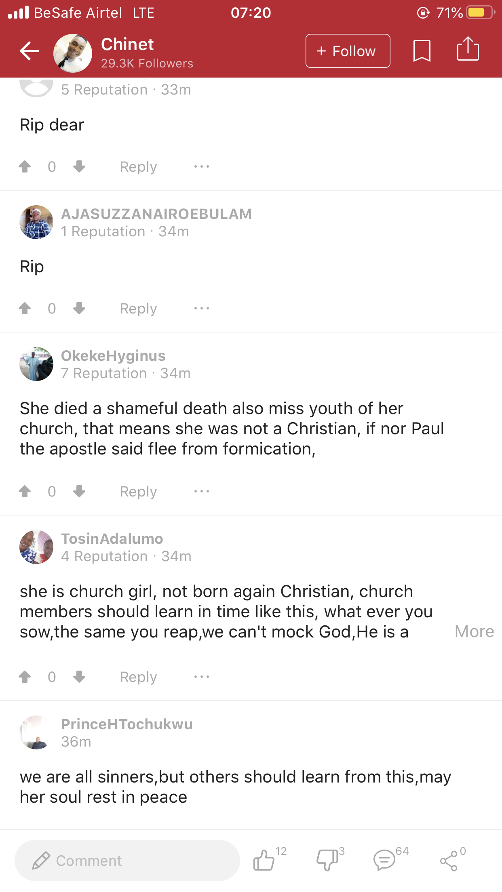Open three-dot menu on 'Rip dear' comment

(x=201, y=166)
